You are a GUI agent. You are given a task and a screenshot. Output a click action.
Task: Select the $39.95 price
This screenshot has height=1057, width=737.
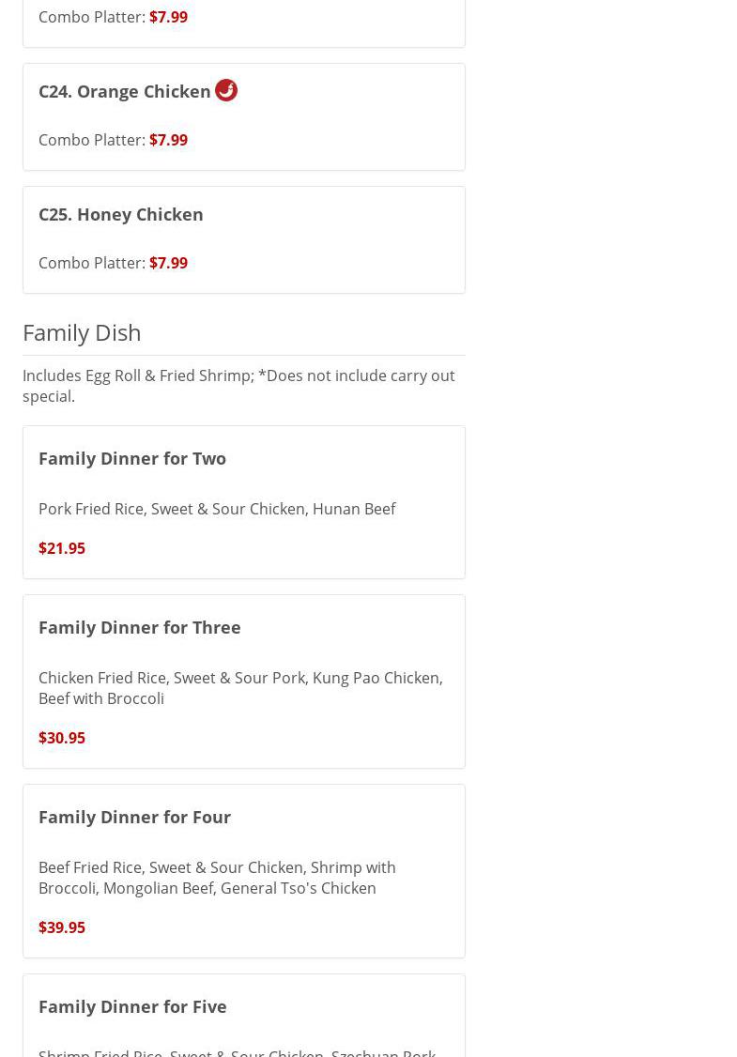(62, 927)
